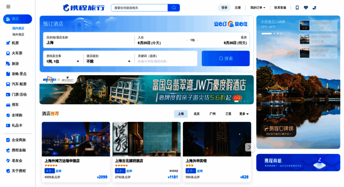Click the accessibility icon in header

[314, 8]
